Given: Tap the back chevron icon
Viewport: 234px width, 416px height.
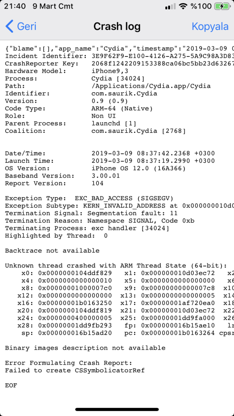Looking at the screenshot, I should [9, 26].
